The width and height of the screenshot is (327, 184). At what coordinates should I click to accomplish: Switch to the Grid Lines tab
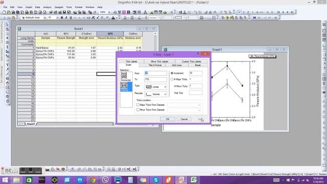pyautogui.click(x=177, y=65)
